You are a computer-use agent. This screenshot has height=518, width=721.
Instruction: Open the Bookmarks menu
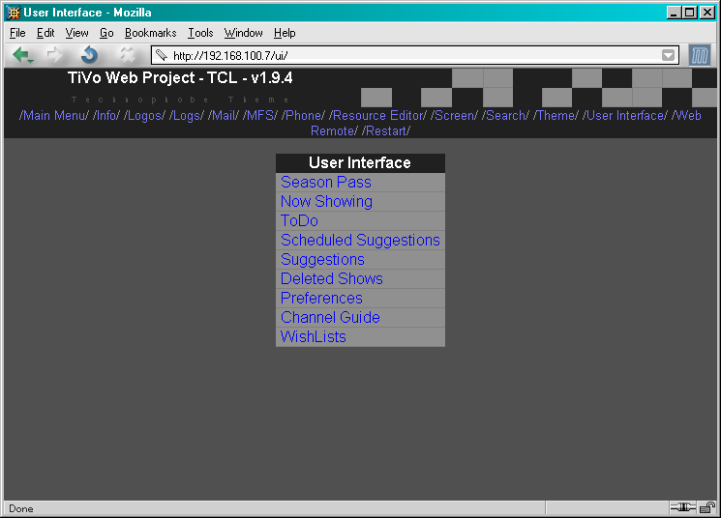tap(150, 33)
